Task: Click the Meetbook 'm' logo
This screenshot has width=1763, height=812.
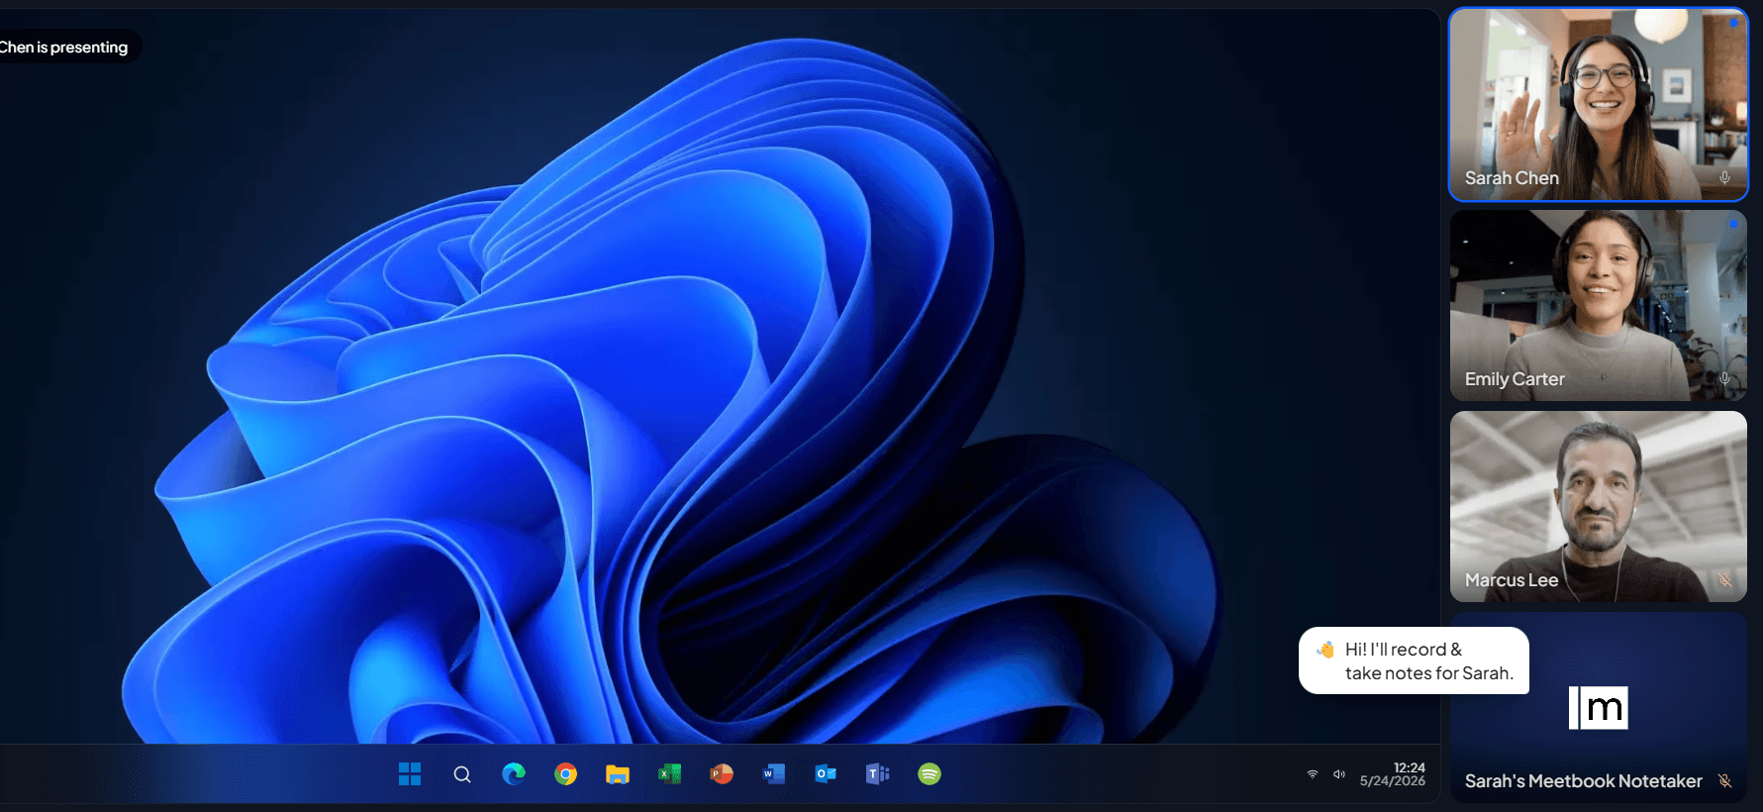Action: [1599, 708]
